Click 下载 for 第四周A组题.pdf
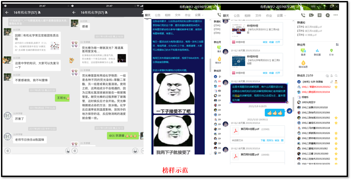 click(263, 140)
